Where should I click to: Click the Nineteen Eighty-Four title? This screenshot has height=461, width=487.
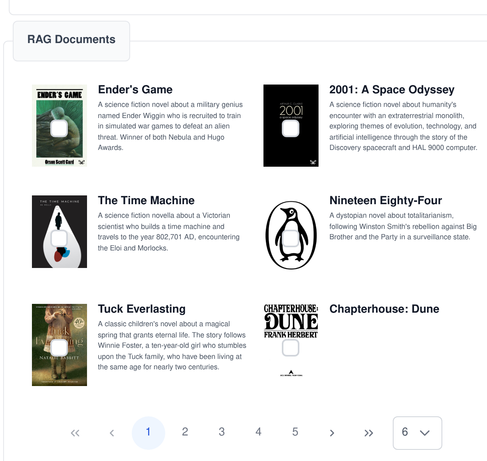pyautogui.click(x=386, y=200)
